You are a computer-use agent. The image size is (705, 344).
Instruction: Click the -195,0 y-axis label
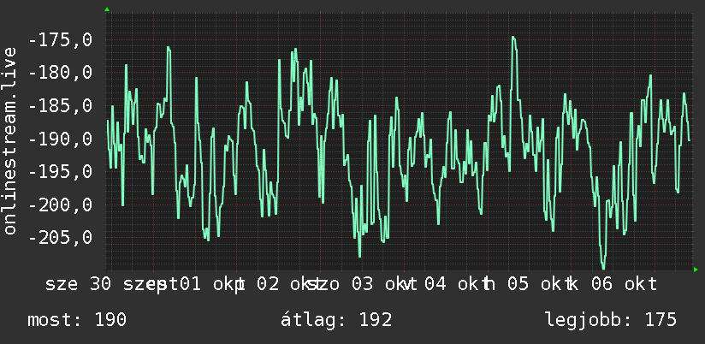tap(60, 172)
